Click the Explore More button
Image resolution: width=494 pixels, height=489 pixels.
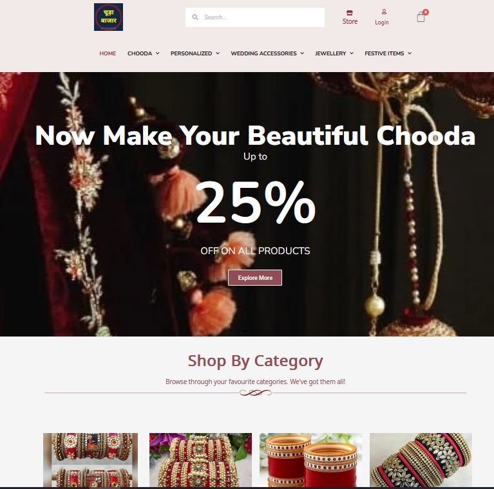pos(255,277)
